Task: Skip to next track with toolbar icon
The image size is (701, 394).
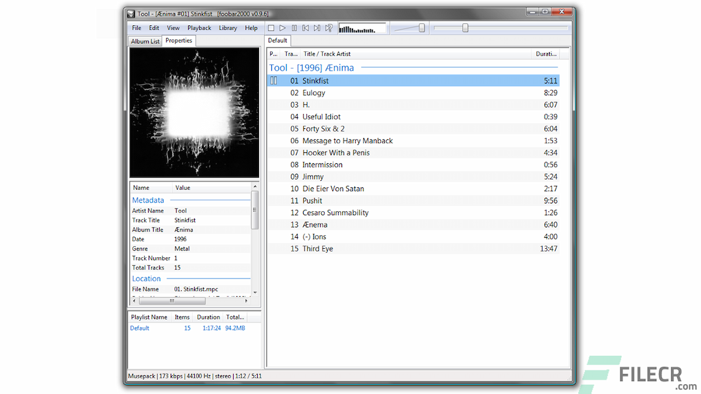Action: (317, 28)
